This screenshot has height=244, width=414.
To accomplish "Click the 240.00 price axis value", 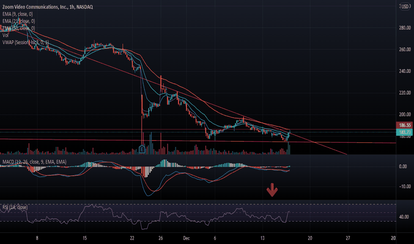I will click(405, 71).
